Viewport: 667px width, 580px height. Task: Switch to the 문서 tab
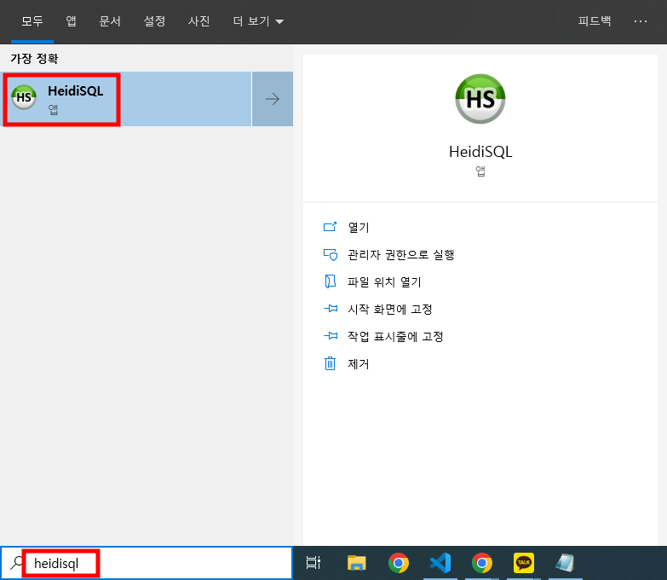[x=110, y=21]
